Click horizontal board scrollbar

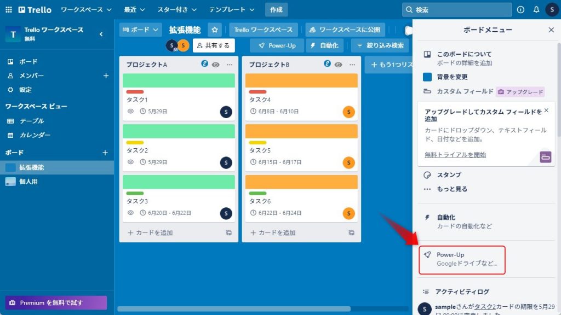tap(234, 309)
